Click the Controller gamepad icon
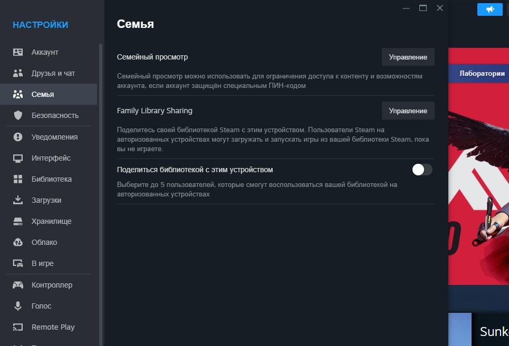The image size is (509, 346). 18,285
